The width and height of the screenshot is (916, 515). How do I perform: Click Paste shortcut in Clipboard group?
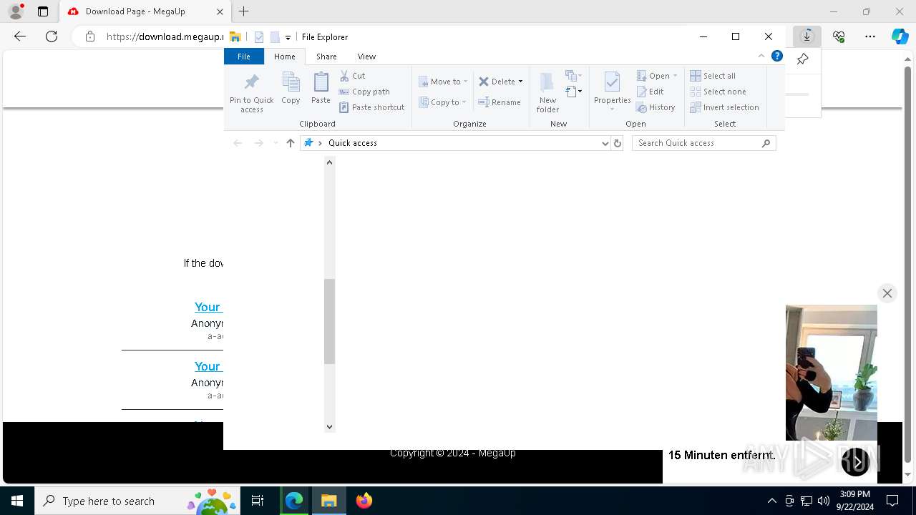point(372,107)
